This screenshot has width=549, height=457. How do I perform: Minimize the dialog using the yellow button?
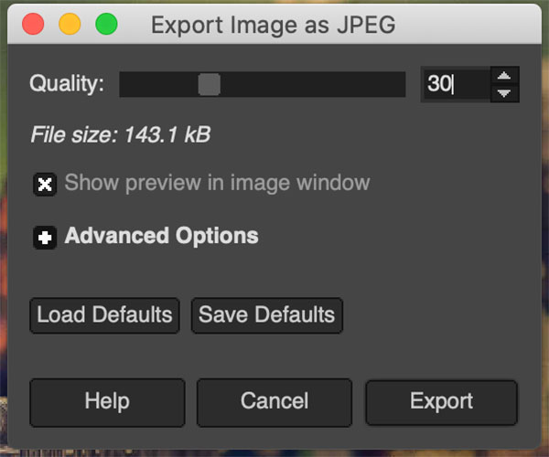click(x=70, y=25)
